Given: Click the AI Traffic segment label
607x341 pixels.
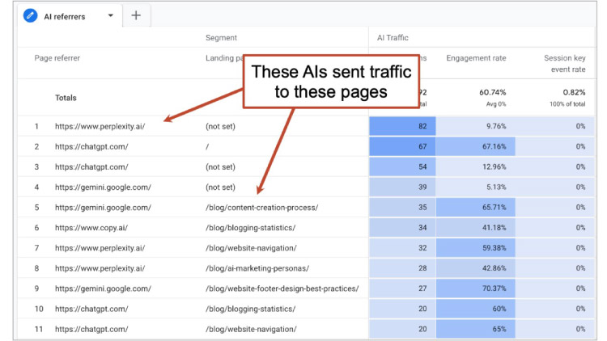Looking at the screenshot, I should pos(393,37).
